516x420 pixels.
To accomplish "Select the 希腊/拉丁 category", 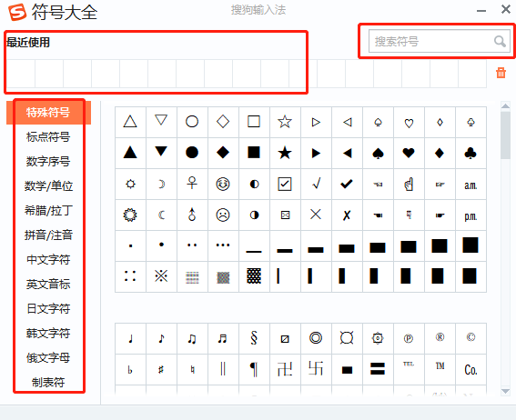I will pyautogui.click(x=48, y=210).
